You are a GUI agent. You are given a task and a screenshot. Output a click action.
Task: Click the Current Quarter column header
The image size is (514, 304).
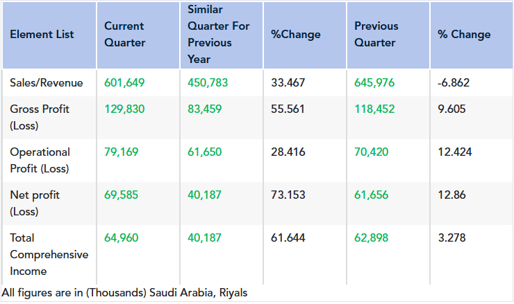click(x=124, y=35)
